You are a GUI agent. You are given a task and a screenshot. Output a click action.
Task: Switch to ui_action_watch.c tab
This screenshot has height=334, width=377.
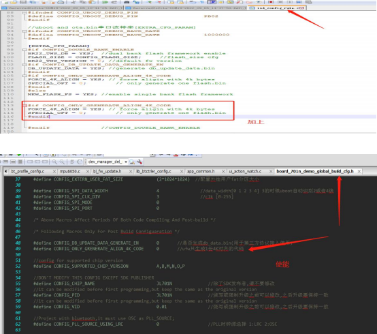point(245,171)
